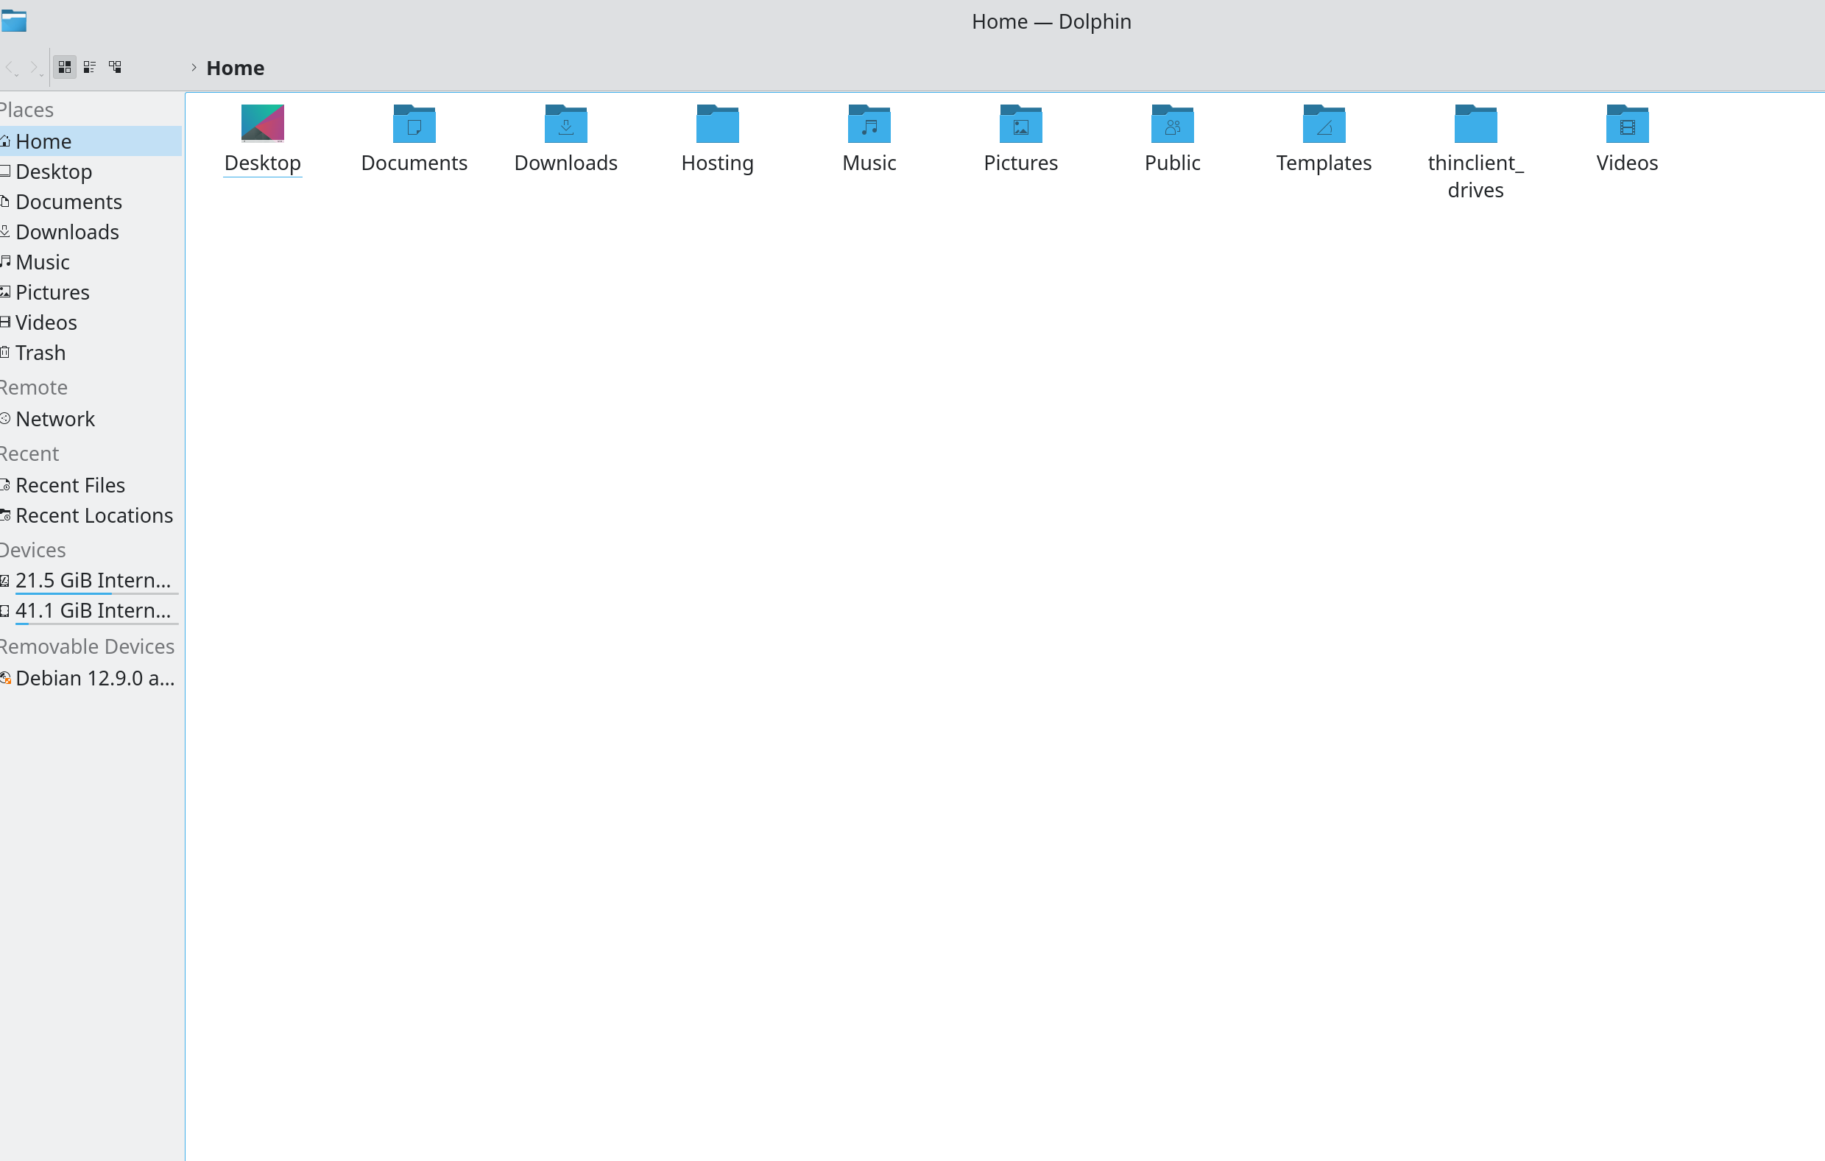Open the Public folder icon

(1172, 124)
